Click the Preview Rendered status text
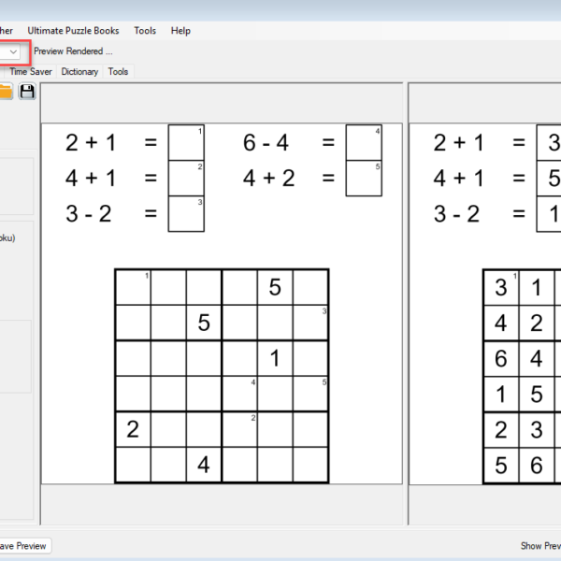The image size is (561, 561). (x=73, y=51)
